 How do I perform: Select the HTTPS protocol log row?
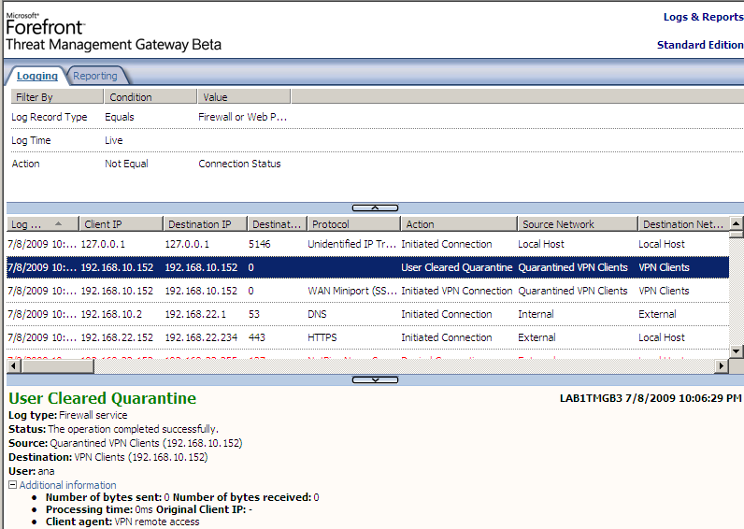pyautogui.click(x=367, y=337)
